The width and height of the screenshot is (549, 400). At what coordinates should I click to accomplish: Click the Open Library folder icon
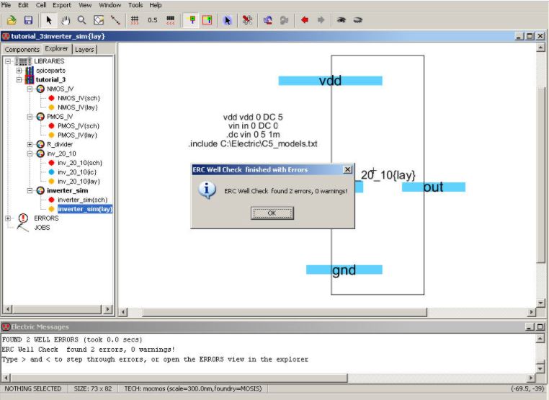(12, 20)
